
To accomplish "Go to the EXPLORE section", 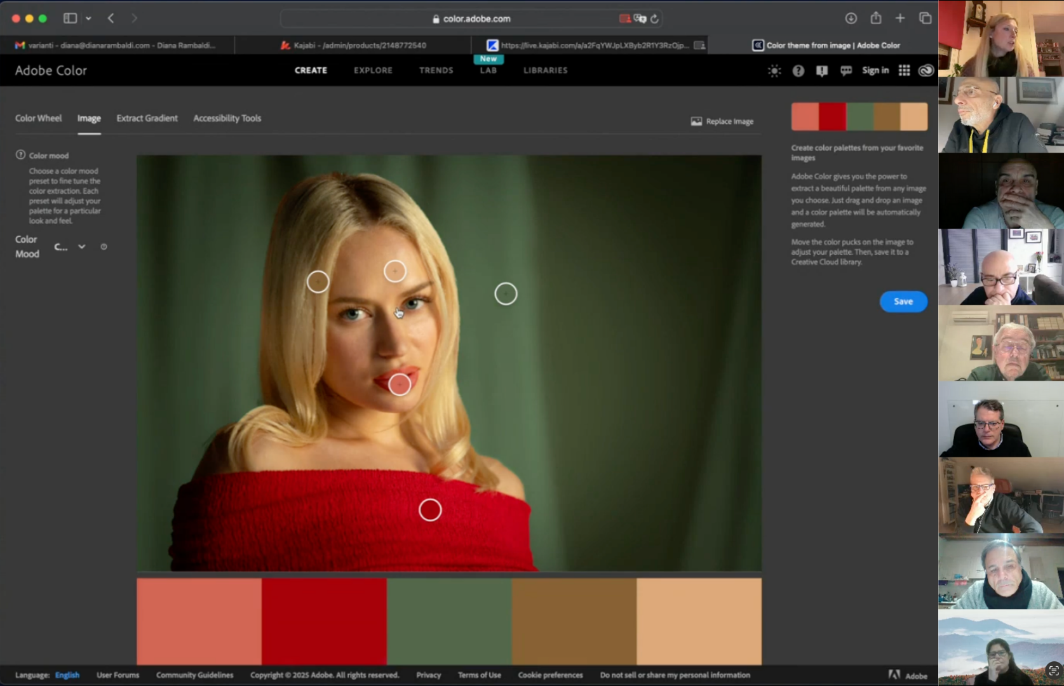I will coord(374,71).
